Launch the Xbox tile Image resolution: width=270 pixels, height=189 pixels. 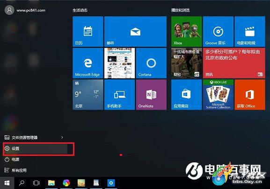coord(187,31)
